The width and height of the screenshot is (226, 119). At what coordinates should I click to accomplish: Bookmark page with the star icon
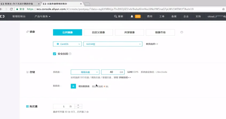tap(223, 9)
